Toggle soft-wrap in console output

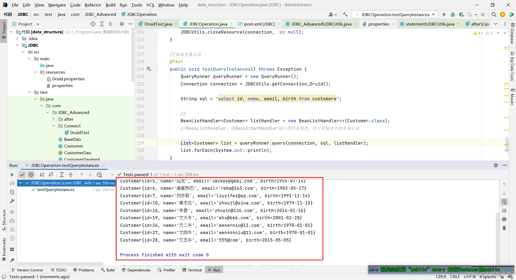click(504, 202)
